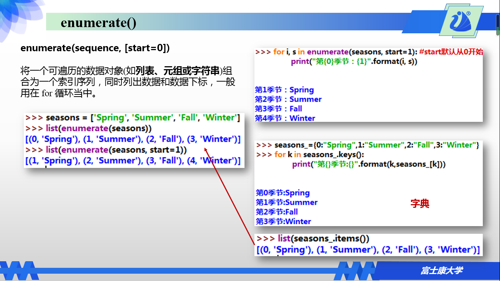Click the output line '第2季节:Fall'
This screenshot has width=500, height=281.
277,212
